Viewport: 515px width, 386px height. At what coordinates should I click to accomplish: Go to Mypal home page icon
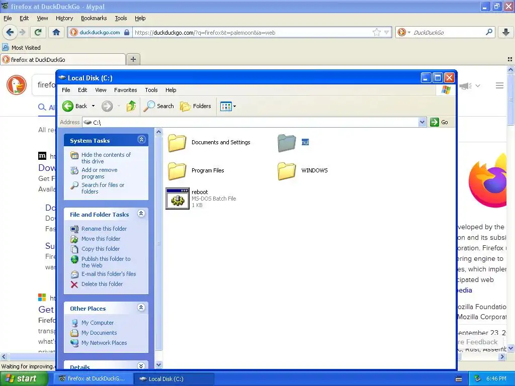point(56,32)
